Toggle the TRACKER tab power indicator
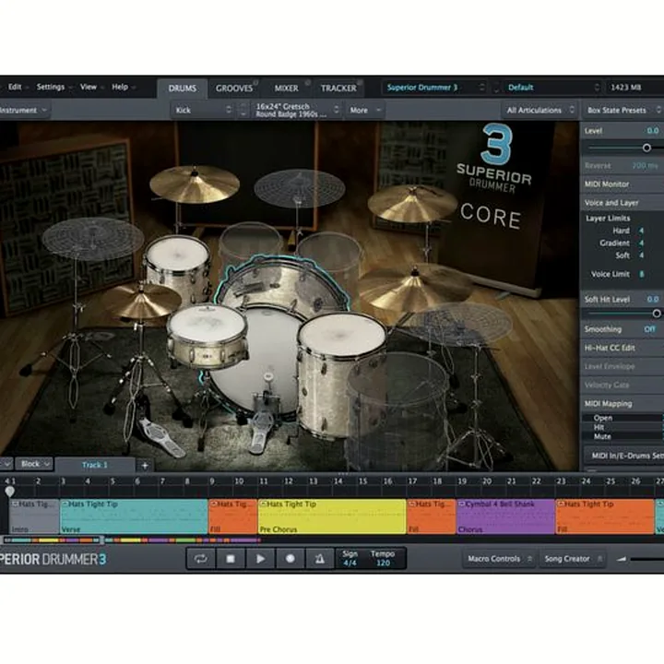 pos(360,82)
